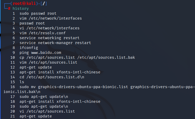Click the typed history command

pos(21,8)
